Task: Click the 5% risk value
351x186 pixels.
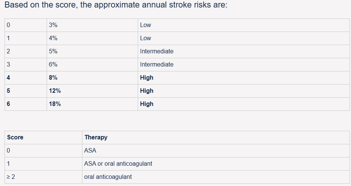Action: [x=53, y=51]
